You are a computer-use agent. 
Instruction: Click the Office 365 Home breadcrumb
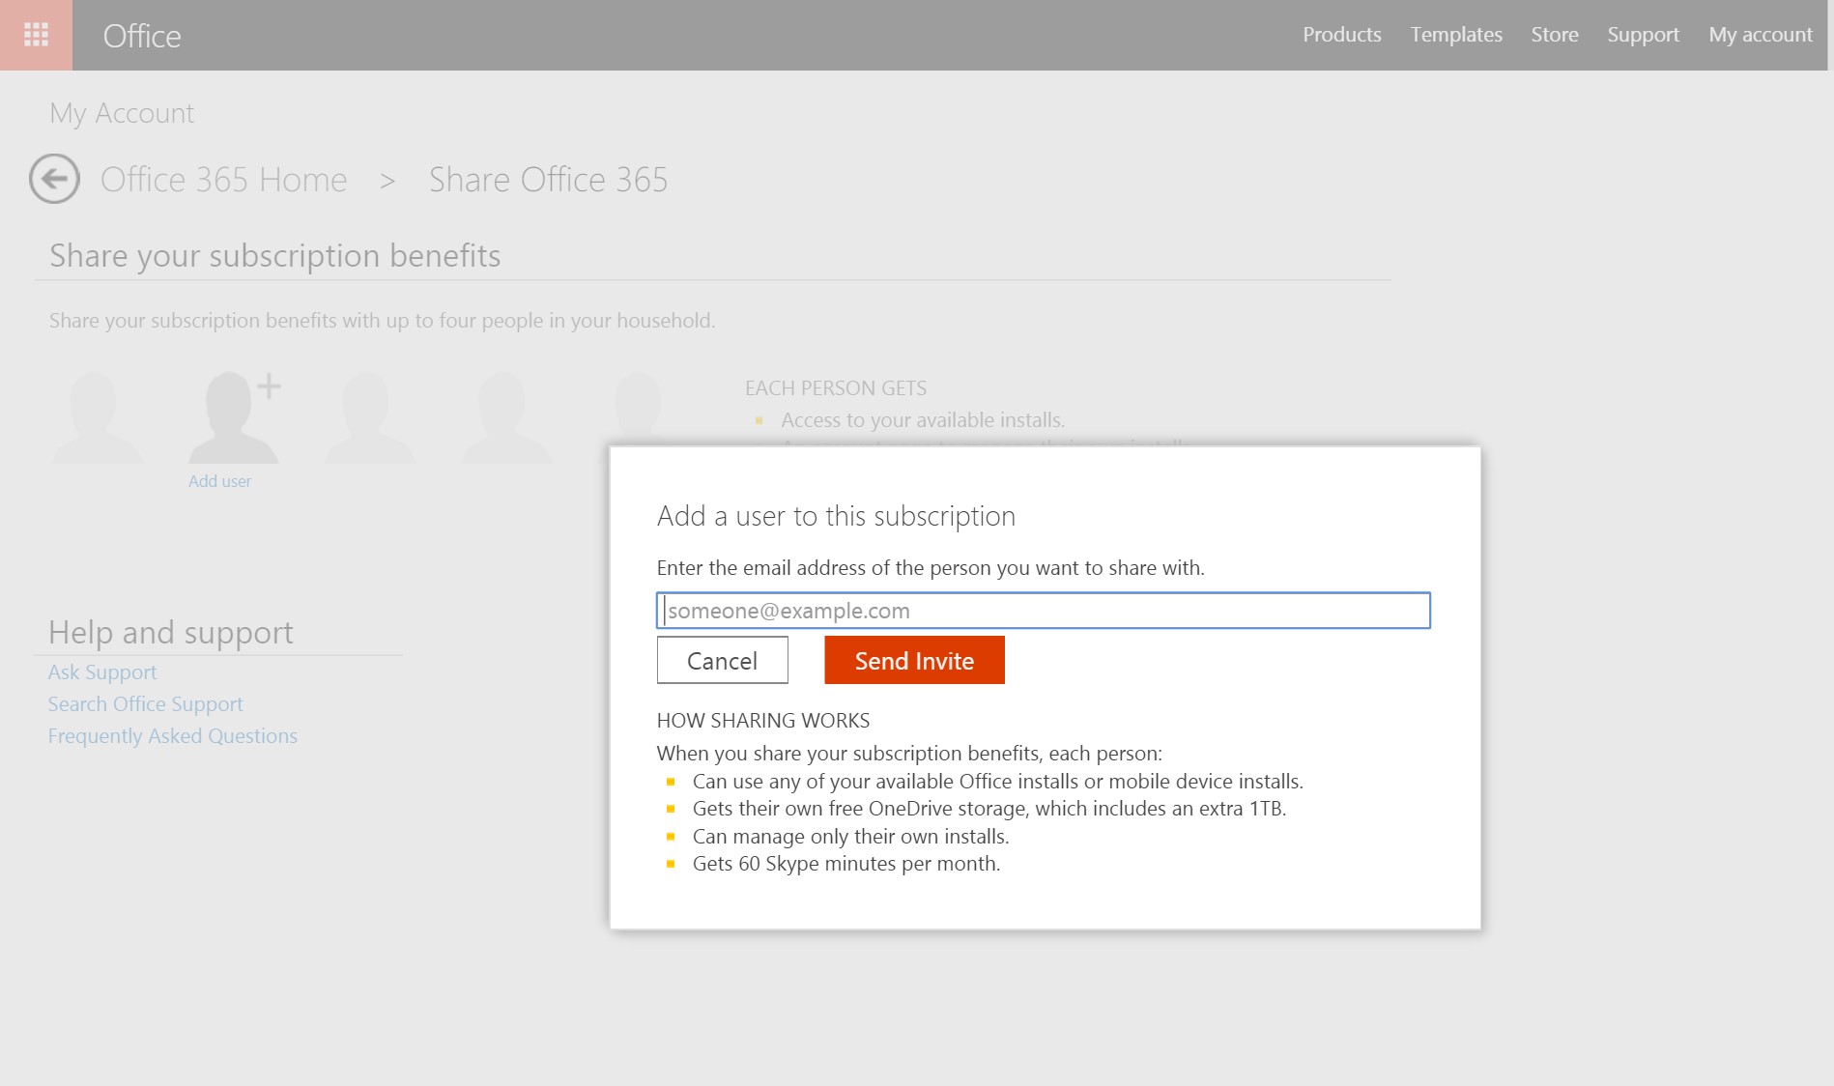[x=223, y=180]
